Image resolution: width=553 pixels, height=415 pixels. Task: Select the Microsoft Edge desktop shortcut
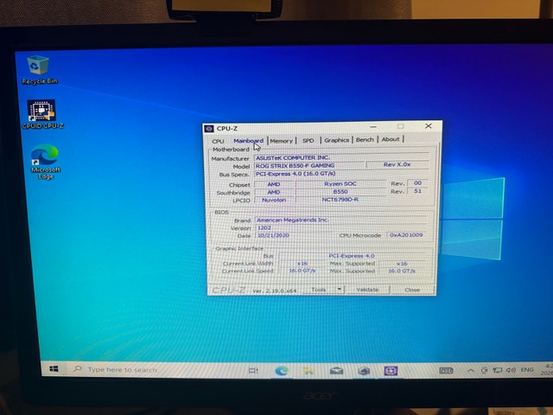[45, 162]
